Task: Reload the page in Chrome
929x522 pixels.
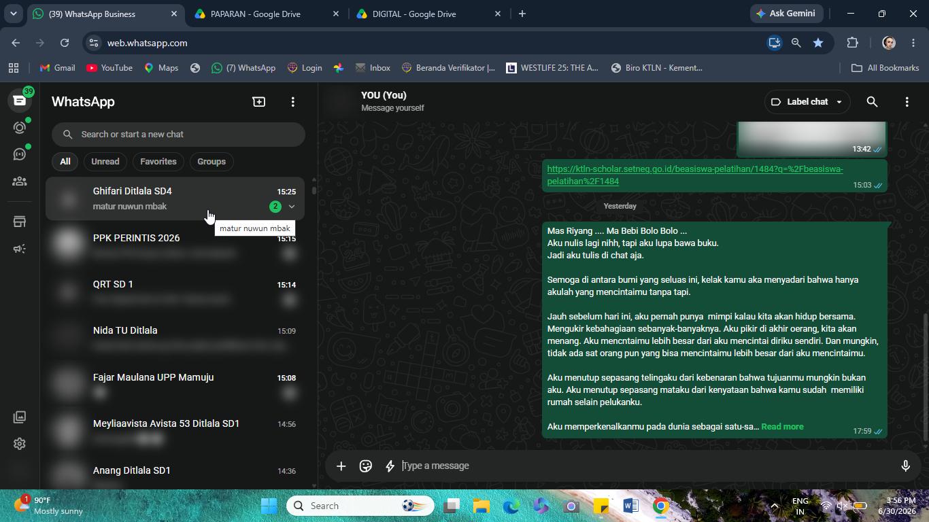Action: [x=65, y=43]
